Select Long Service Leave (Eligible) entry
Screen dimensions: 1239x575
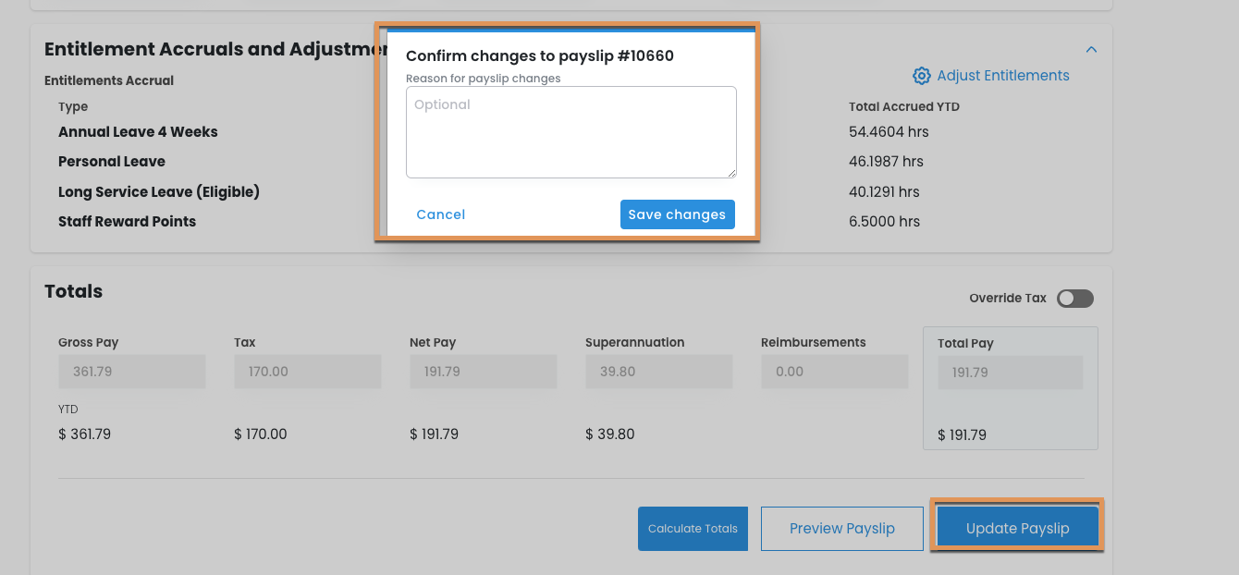pos(159,192)
